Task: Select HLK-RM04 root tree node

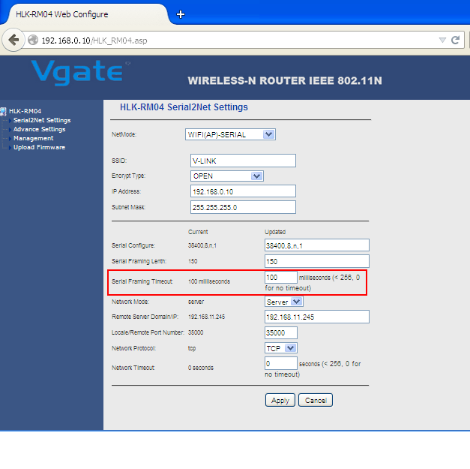Action: (25, 111)
